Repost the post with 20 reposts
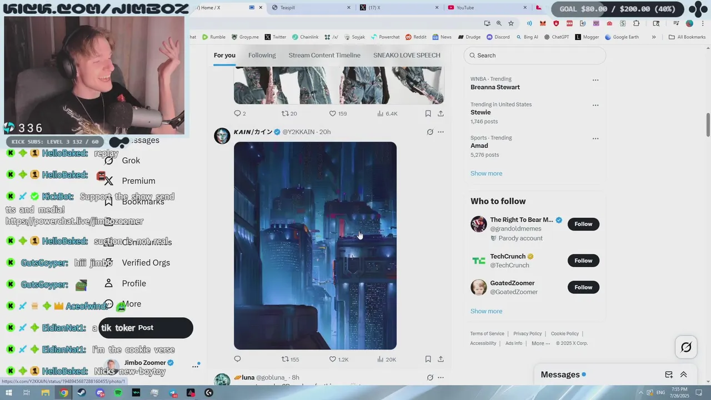The width and height of the screenshot is (711, 400). (289, 113)
